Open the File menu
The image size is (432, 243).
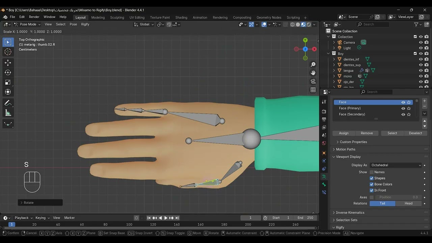click(x=12, y=17)
